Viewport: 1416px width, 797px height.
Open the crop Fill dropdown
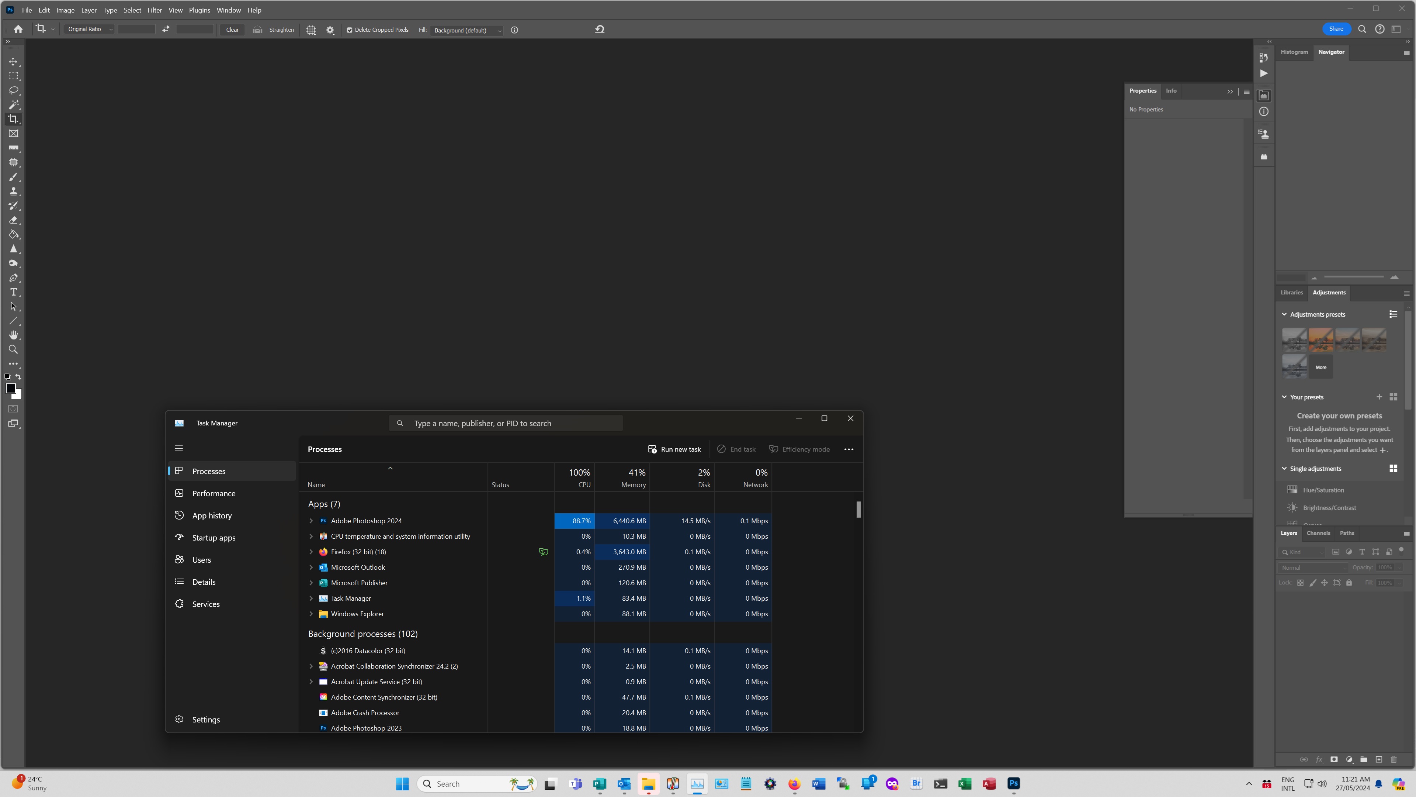(466, 30)
